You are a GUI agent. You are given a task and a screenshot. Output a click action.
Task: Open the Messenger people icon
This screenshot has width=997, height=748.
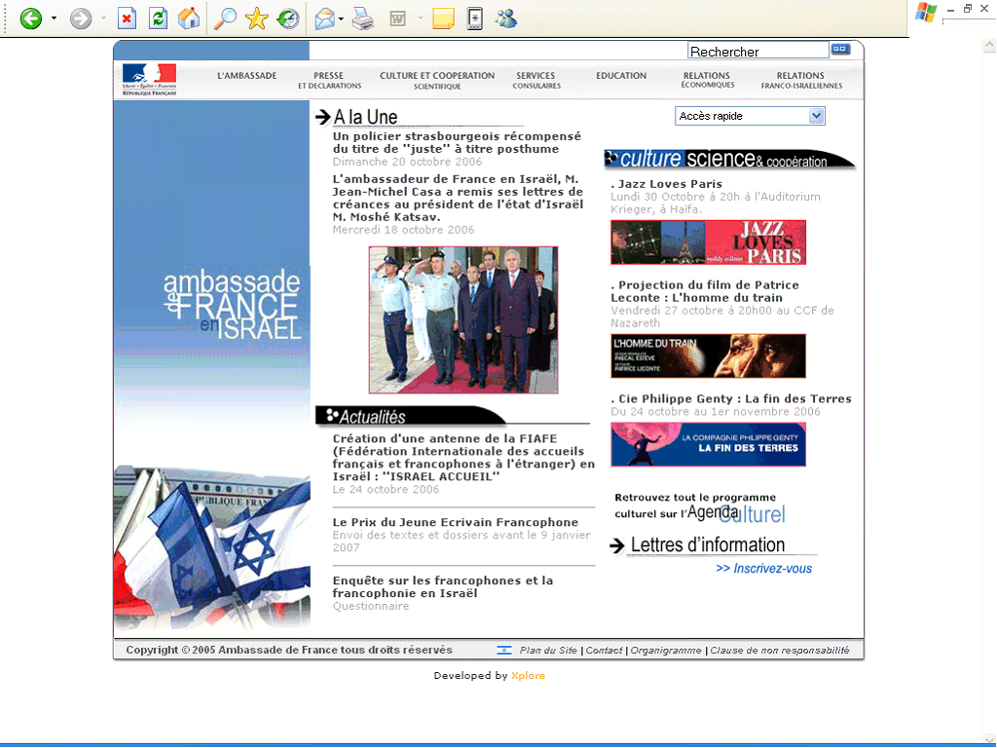coord(506,19)
